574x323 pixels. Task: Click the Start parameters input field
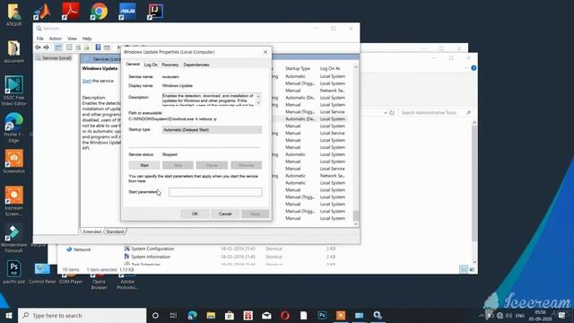point(215,192)
